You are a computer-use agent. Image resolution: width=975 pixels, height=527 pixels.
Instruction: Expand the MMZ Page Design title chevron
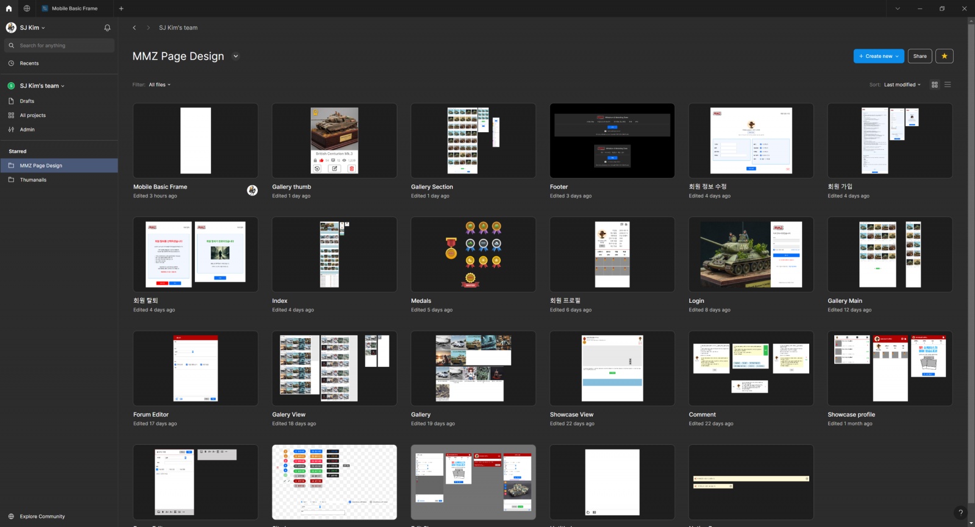(x=236, y=56)
